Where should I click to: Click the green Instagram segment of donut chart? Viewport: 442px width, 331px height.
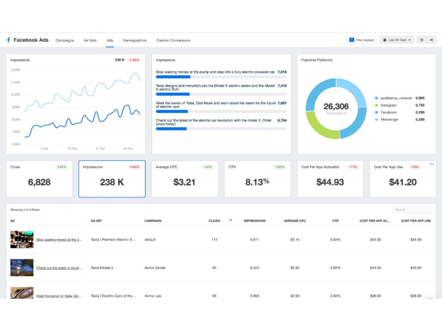[x=320, y=127]
